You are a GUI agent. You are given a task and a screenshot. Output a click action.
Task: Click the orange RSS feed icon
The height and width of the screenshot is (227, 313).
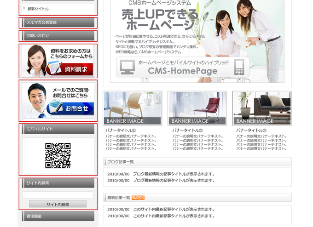click(x=138, y=198)
